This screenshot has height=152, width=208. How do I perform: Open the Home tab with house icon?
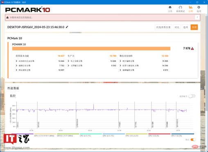pyautogui.click(x=170, y=9)
